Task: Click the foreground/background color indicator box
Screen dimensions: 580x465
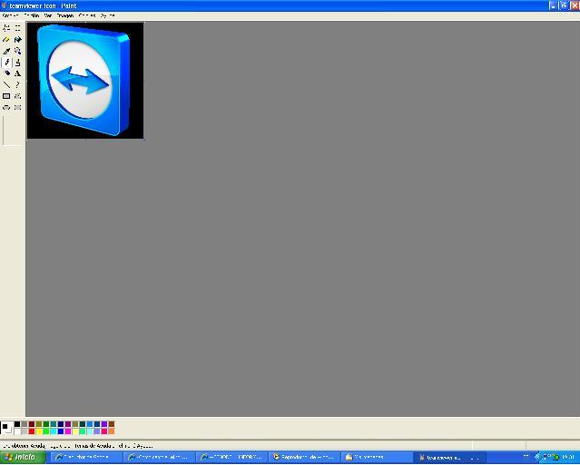Action: tap(6, 428)
